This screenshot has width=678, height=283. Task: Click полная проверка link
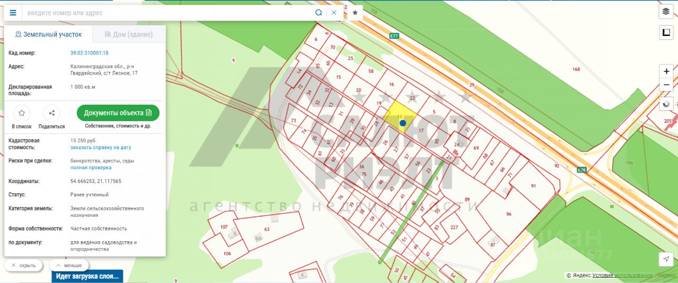click(x=91, y=168)
